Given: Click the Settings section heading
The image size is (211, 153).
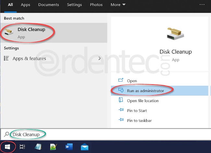Looking at the screenshot, I should [11, 48].
